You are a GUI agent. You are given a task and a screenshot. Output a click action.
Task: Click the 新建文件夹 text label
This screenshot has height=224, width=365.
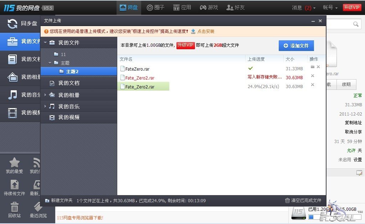coord(62,200)
